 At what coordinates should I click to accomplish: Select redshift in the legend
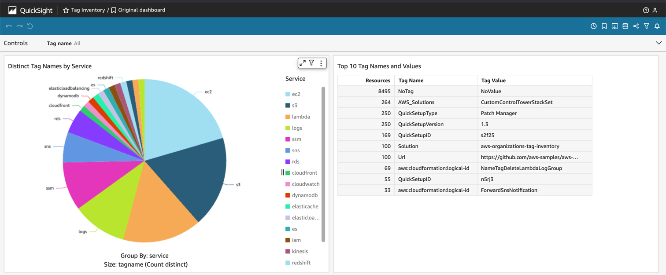(x=301, y=263)
